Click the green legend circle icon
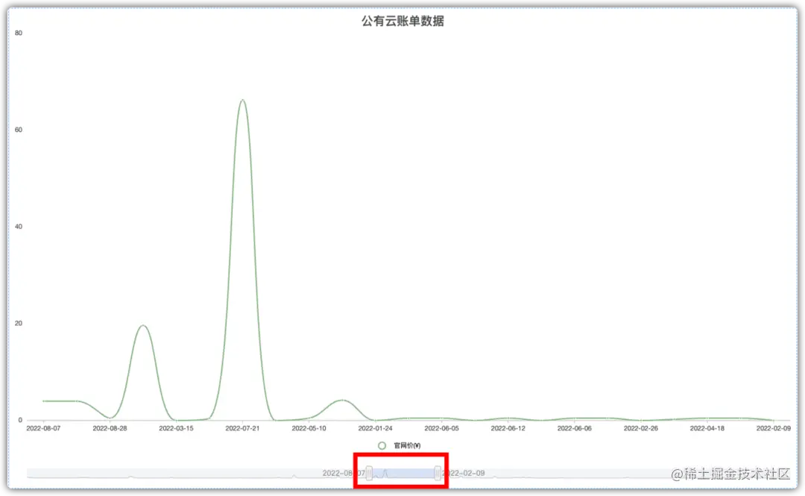The height and width of the screenshot is (496, 805). coord(382,445)
